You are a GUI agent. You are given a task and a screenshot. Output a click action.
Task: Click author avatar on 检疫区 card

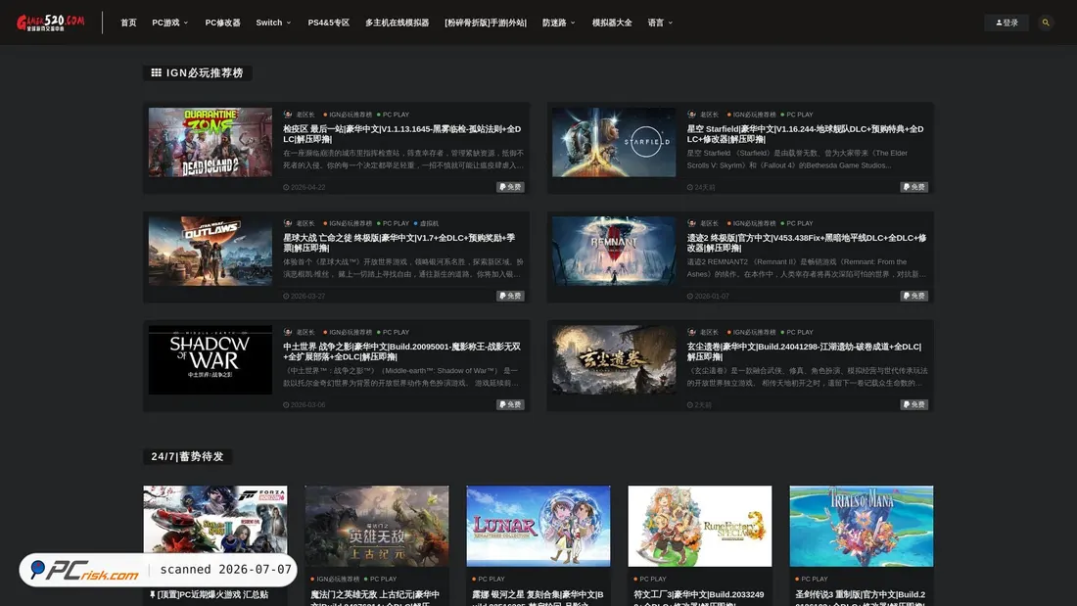(288, 115)
